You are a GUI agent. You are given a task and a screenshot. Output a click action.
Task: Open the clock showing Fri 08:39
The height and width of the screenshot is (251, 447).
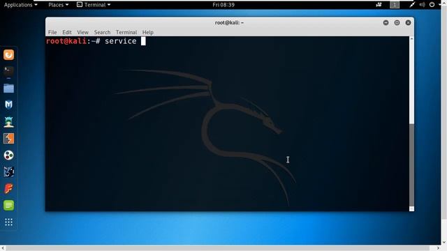tap(223, 5)
